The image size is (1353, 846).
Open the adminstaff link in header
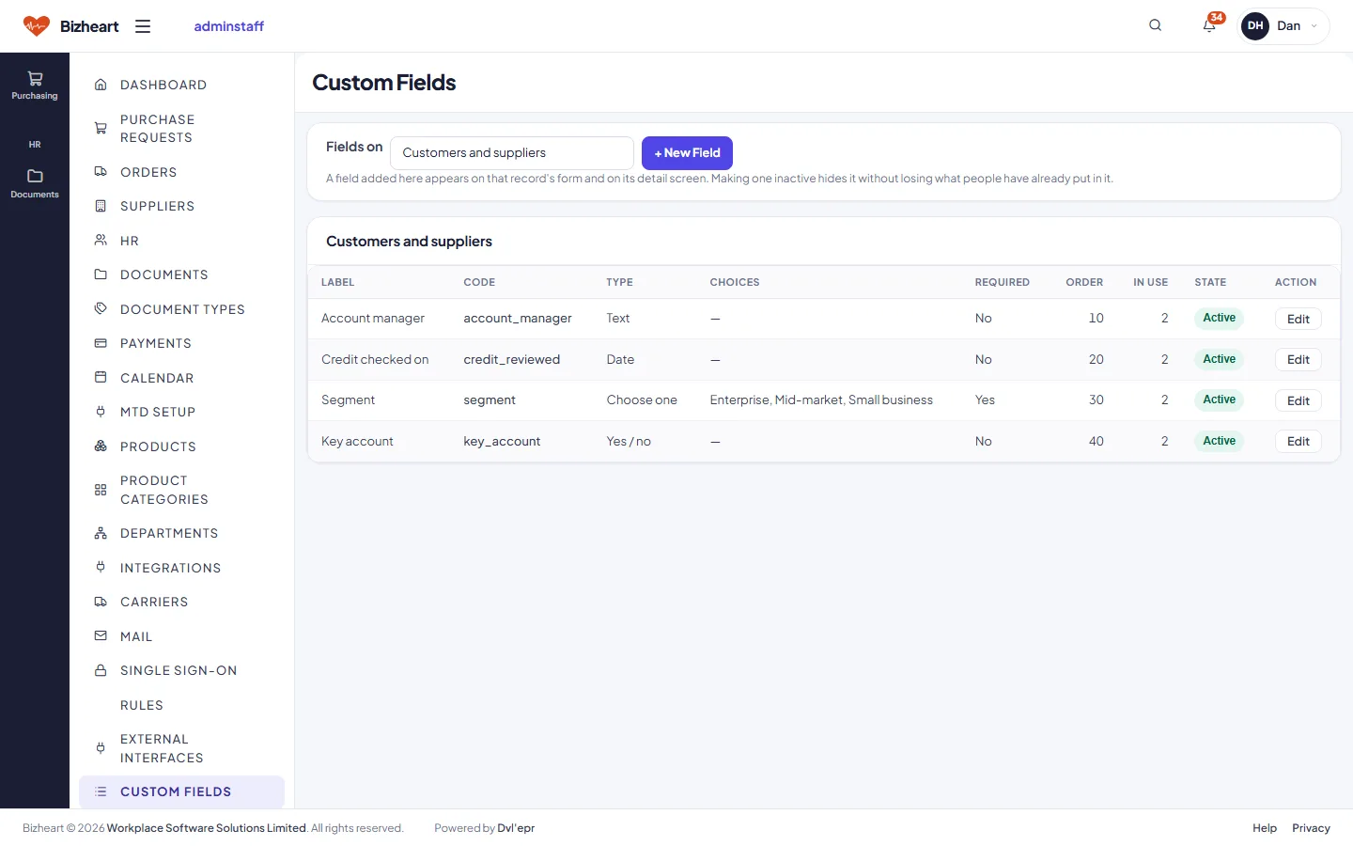[228, 26]
